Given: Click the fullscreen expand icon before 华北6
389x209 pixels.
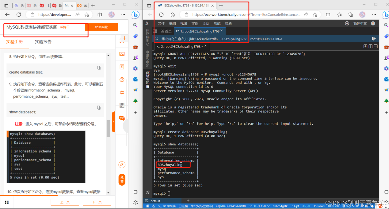Looking at the screenshot, I should coord(157,39).
